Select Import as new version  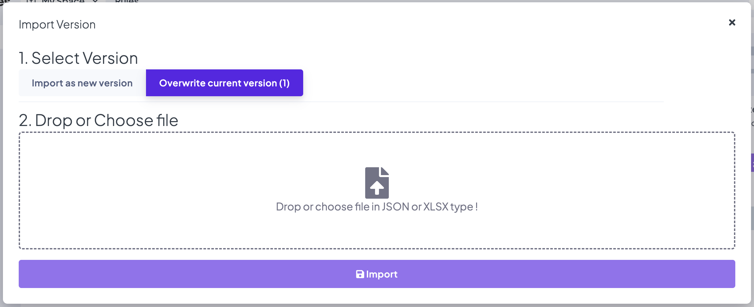coord(82,83)
